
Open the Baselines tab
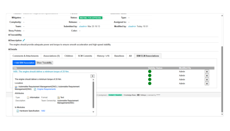[x=119, y=56]
